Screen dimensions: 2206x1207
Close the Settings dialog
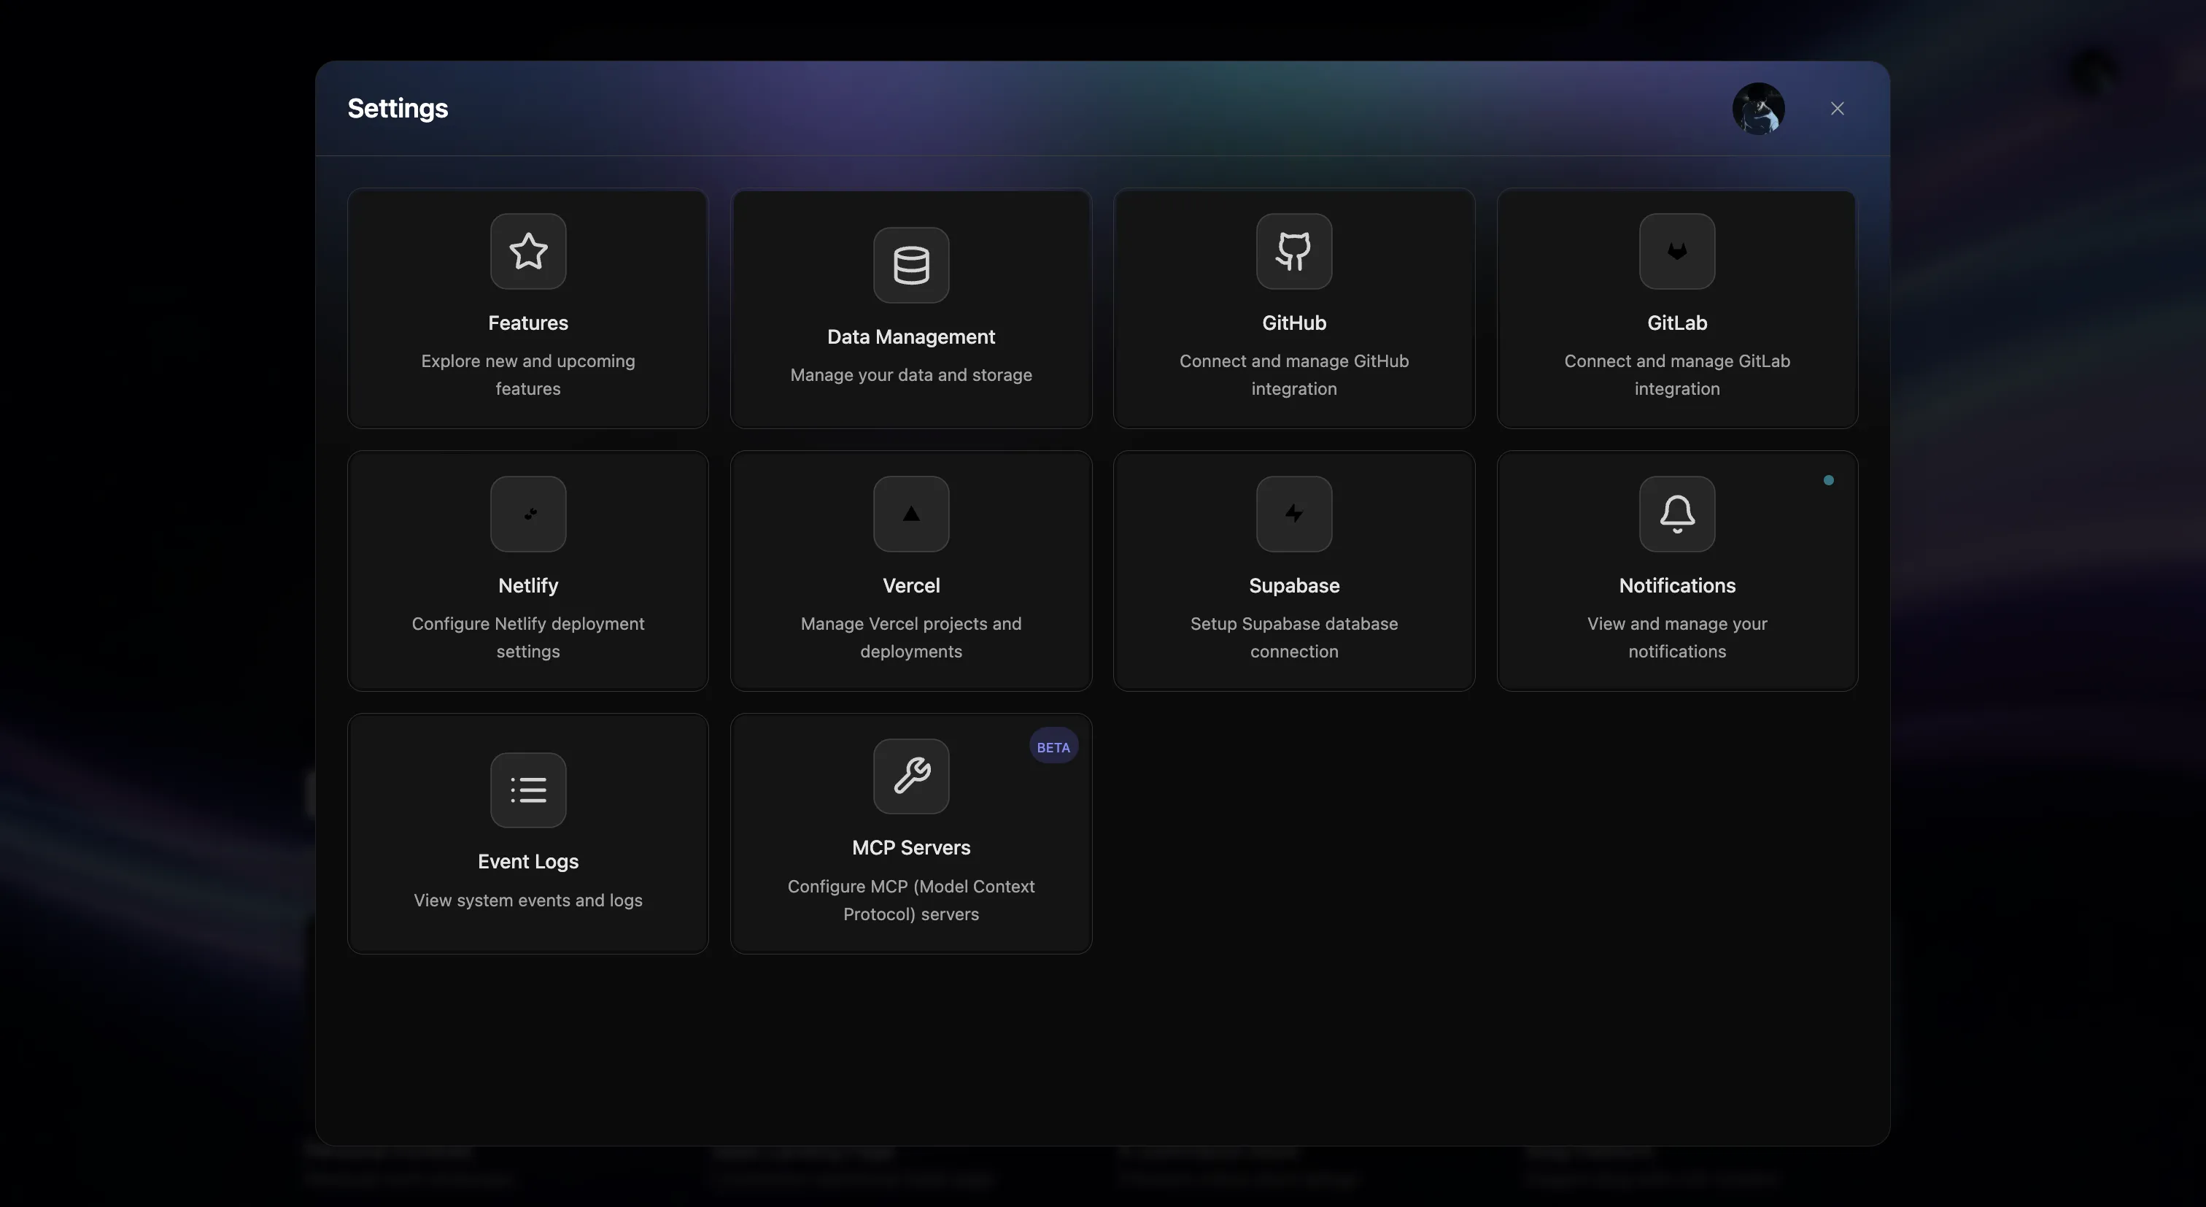pyautogui.click(x=1837, y=109)
